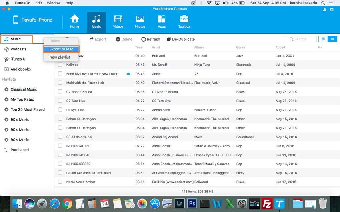Check Maid with the Flaxen Hair
The width and height of the screenshot is (340, 212).
coord(60,83)
